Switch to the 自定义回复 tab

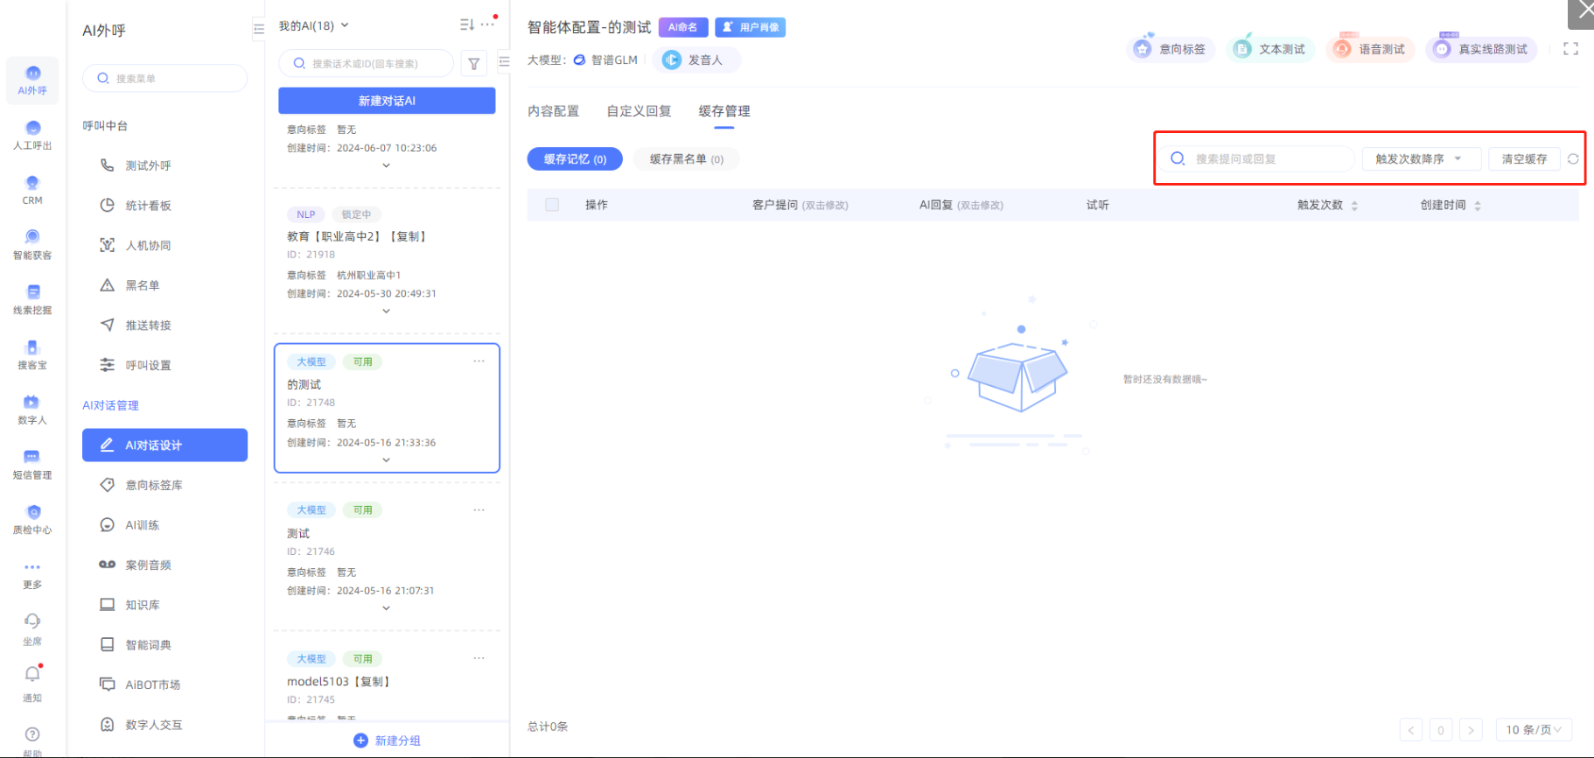tap(639, 111)
